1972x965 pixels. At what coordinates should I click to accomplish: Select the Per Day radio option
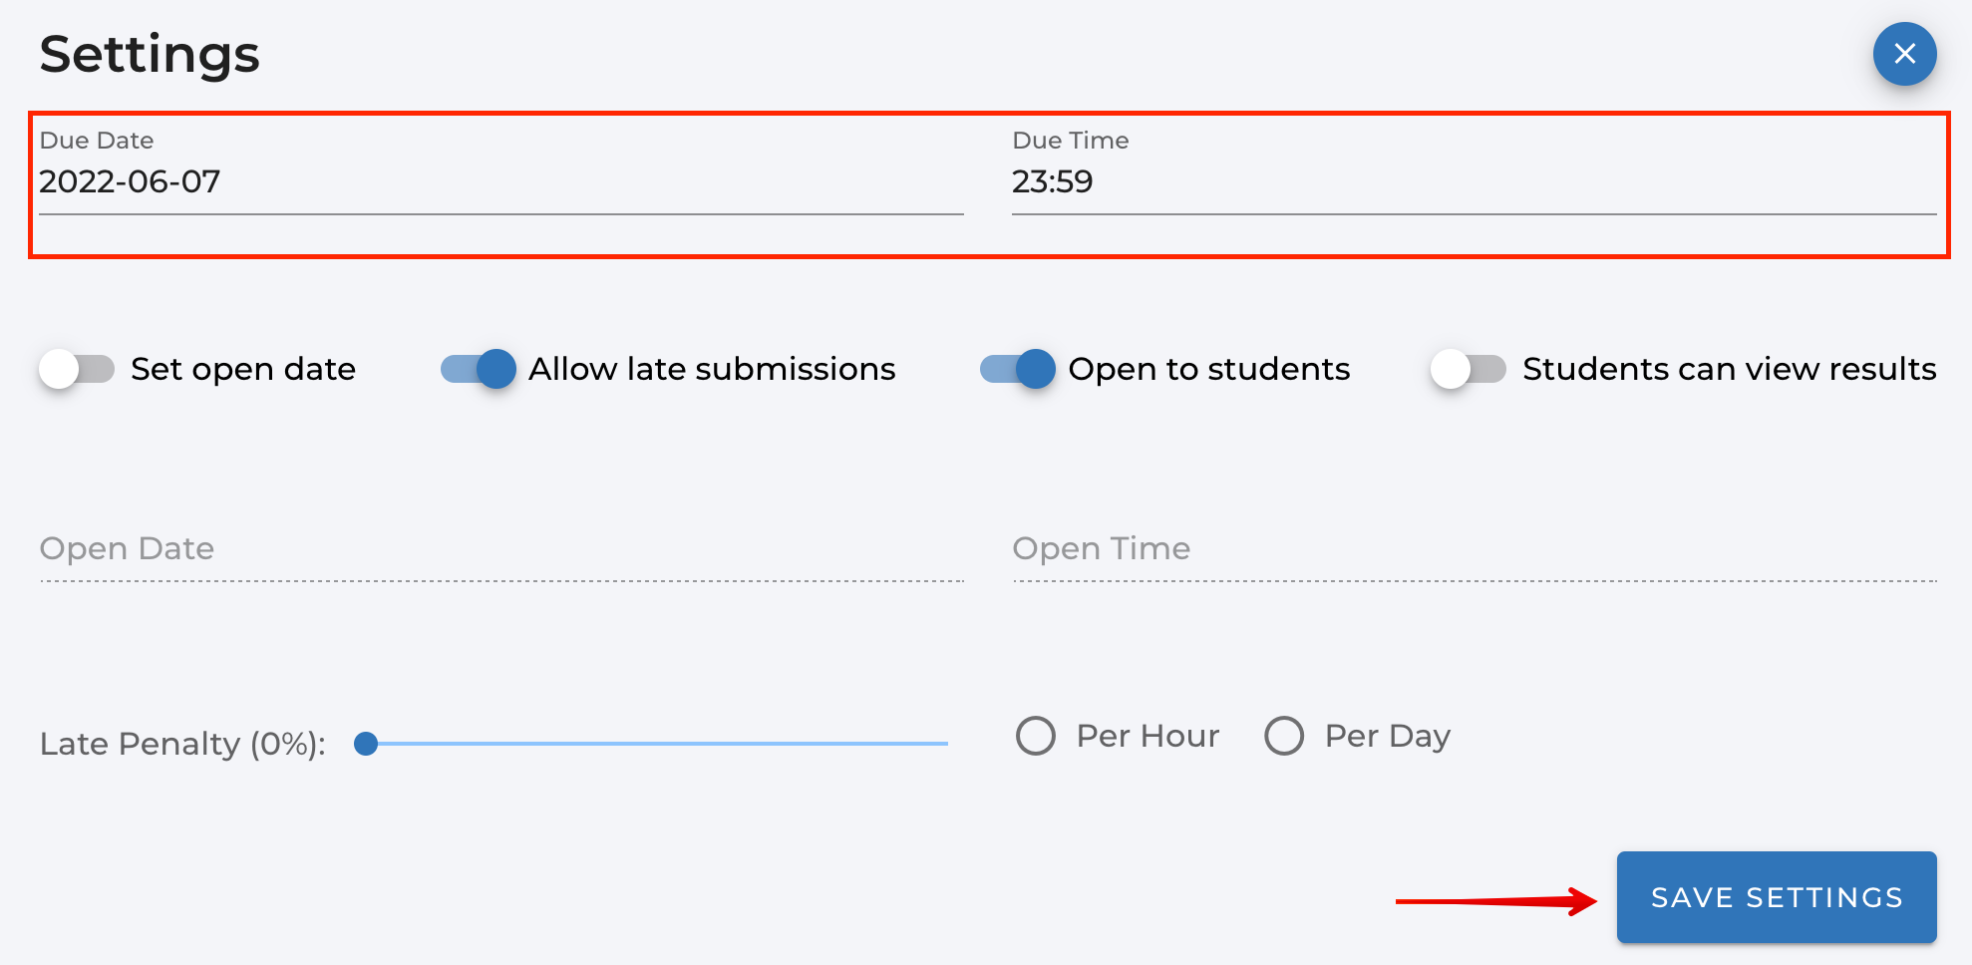click(x=1284, y=737)
